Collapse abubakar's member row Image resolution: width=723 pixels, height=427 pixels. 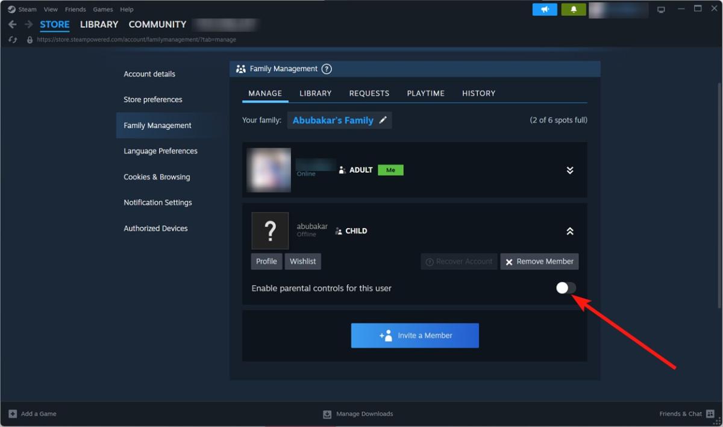pos(569,231)
